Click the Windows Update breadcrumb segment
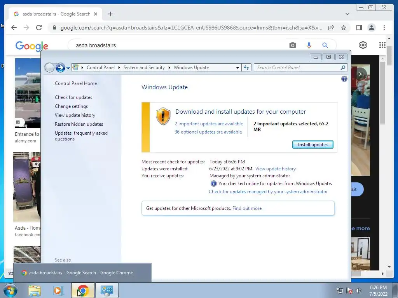 coord(191,68)
